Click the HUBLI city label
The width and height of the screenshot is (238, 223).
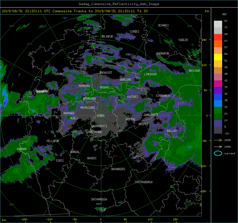tap(74, 118)
